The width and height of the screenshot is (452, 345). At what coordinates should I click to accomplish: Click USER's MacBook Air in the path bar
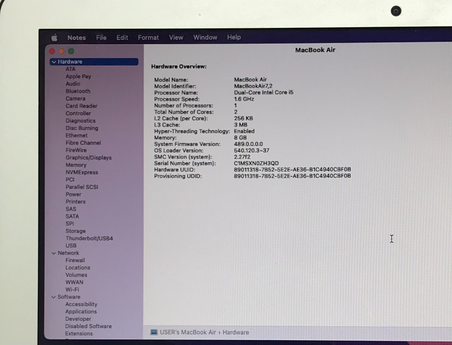tap(188, 332)
